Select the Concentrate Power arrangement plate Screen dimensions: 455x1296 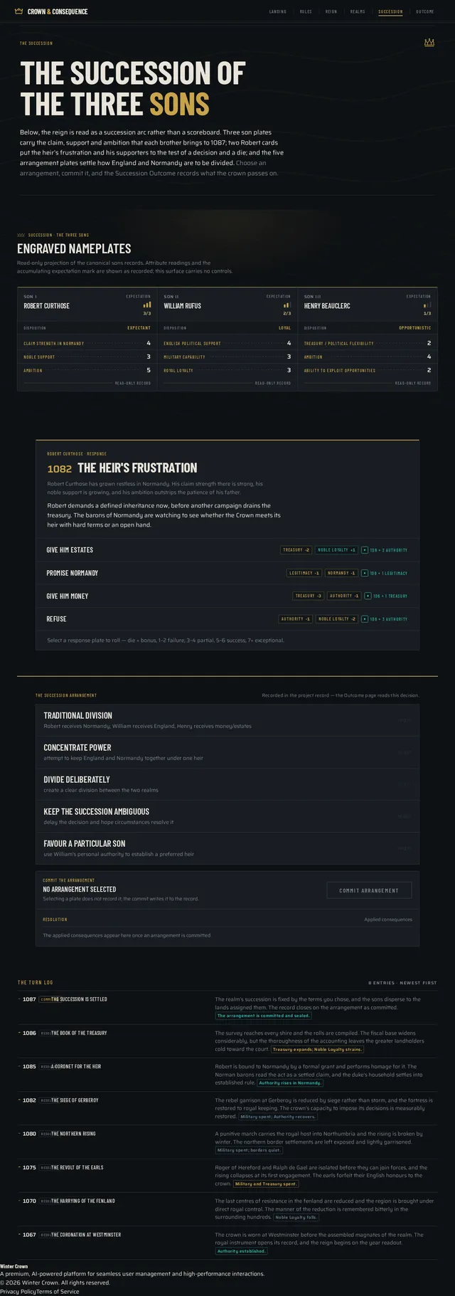pyautogui.click(x=227, y=752)
